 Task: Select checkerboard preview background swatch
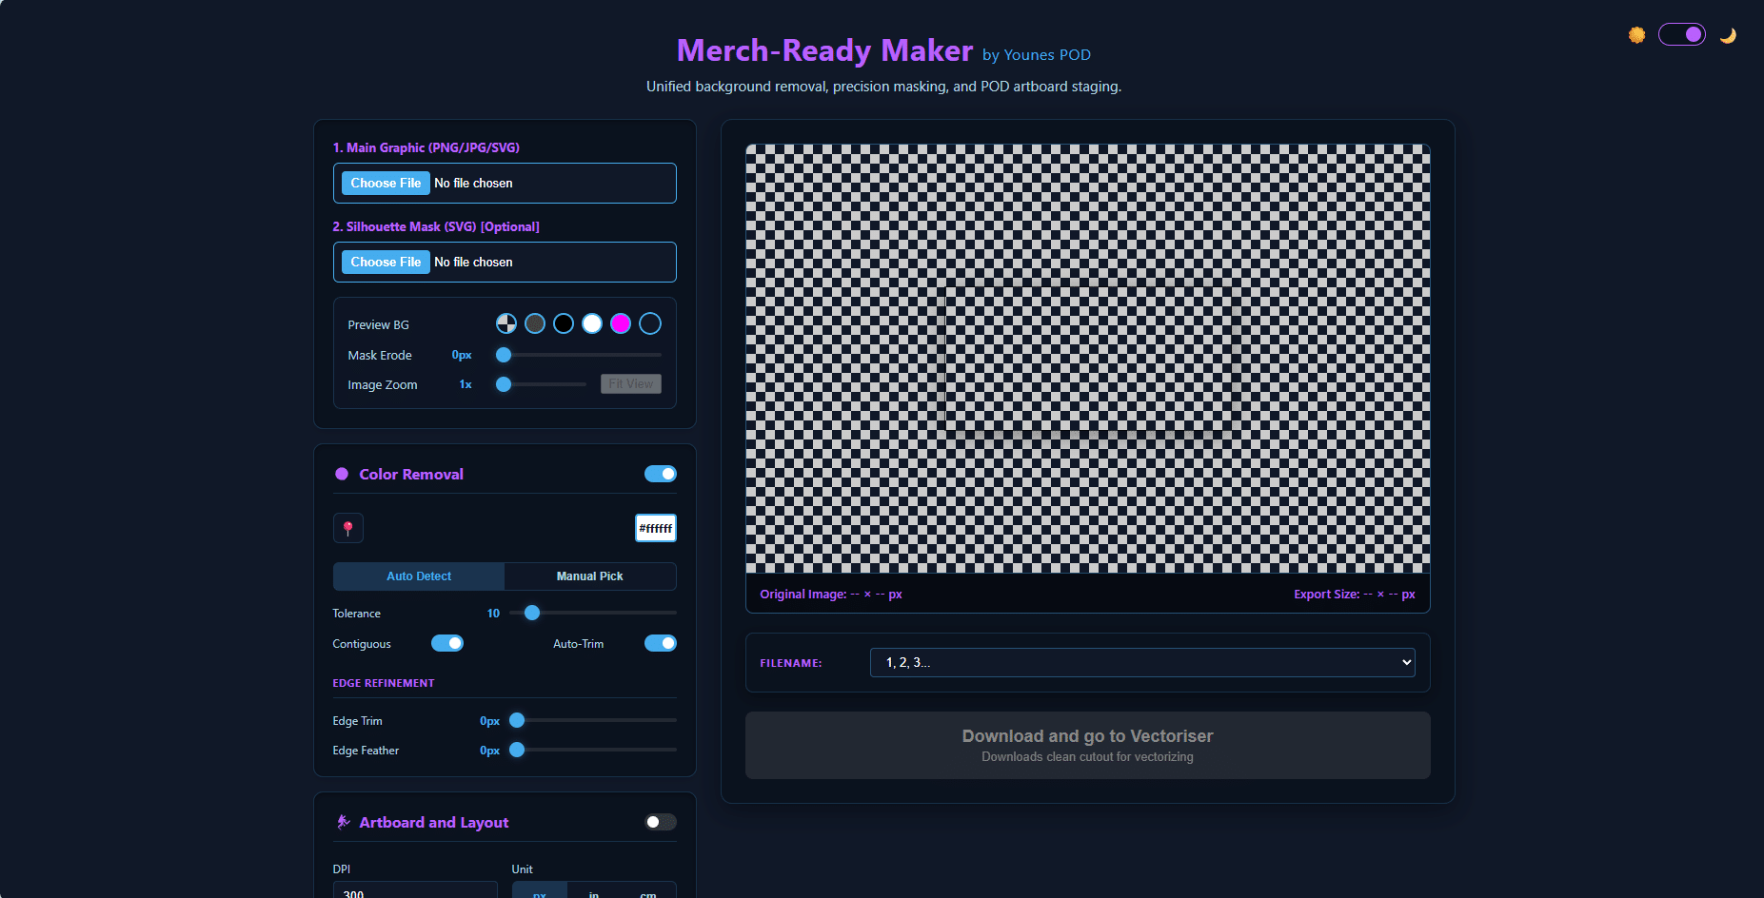click(x=506, y=323)
